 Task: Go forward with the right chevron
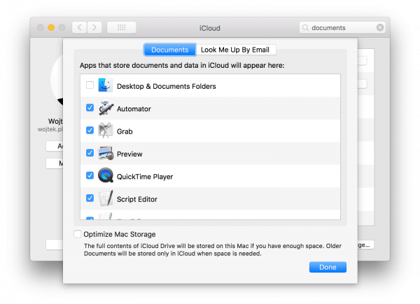pyautogui.click(x=94, y=27)
